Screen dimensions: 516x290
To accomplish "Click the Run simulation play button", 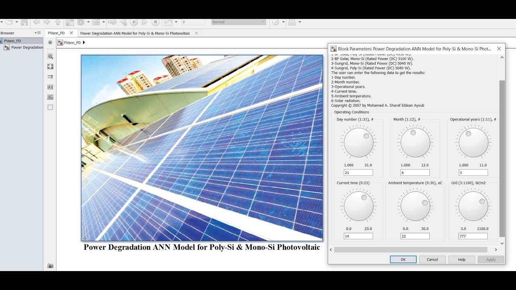I will coord(134,22).
